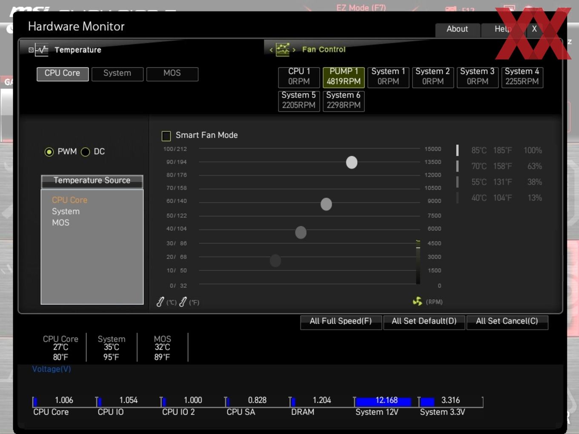Click EZ Mode (F7) in BIOS background

coord(361,7)
